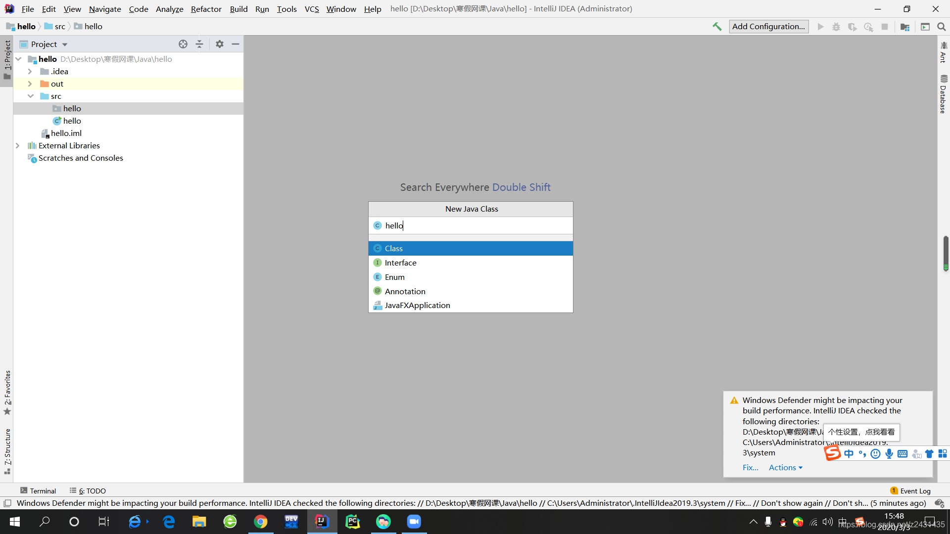Screen dimensions: 950x534
Task: Select Class in New Java Class list
Action: pyautogui.click(x=471, y=248)
